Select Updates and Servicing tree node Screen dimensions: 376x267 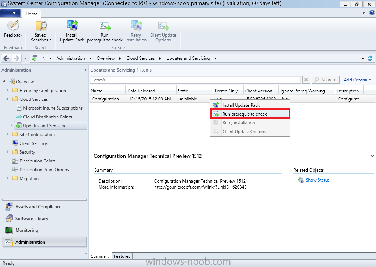tap(51, 125)
